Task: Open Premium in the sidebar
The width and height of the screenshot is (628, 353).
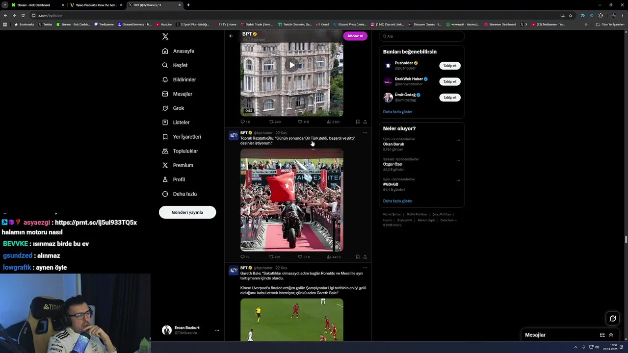Action: [178, 165]
